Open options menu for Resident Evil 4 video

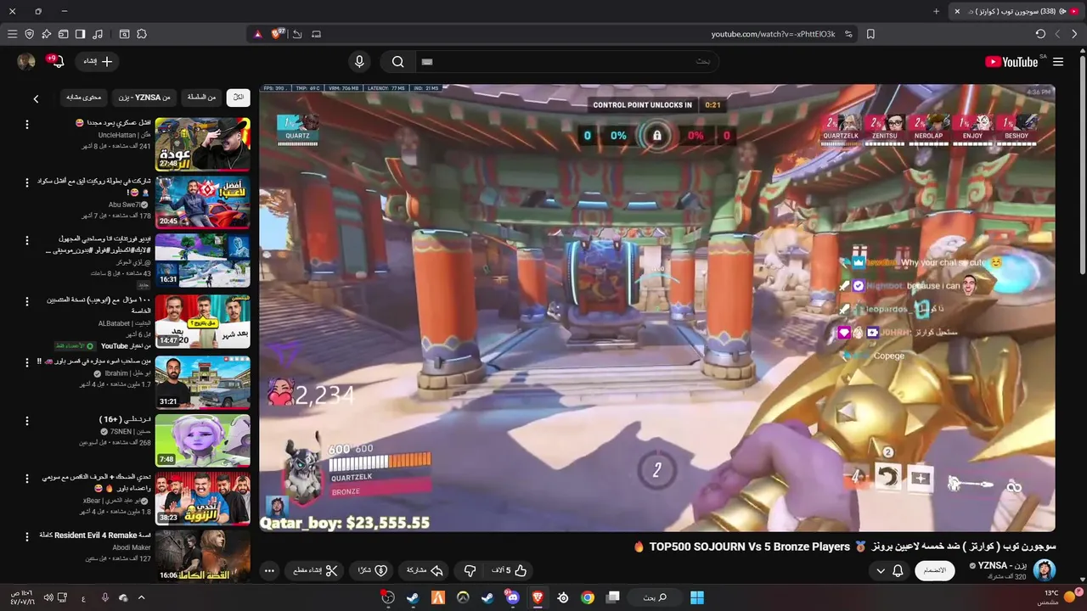[26, 537]
